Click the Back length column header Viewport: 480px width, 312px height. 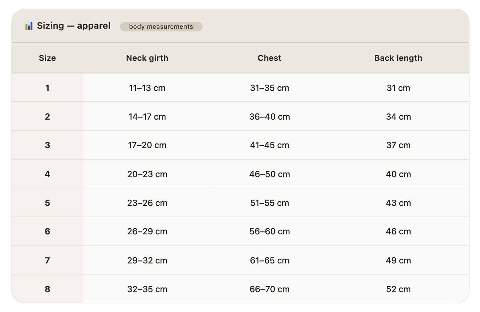pyautogui.click(x=398, y=58)
